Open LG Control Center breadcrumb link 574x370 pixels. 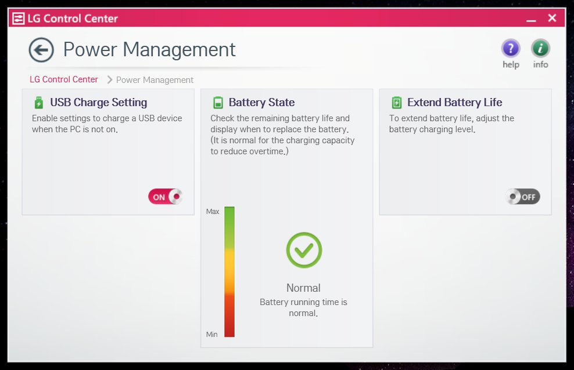point(64,79)
